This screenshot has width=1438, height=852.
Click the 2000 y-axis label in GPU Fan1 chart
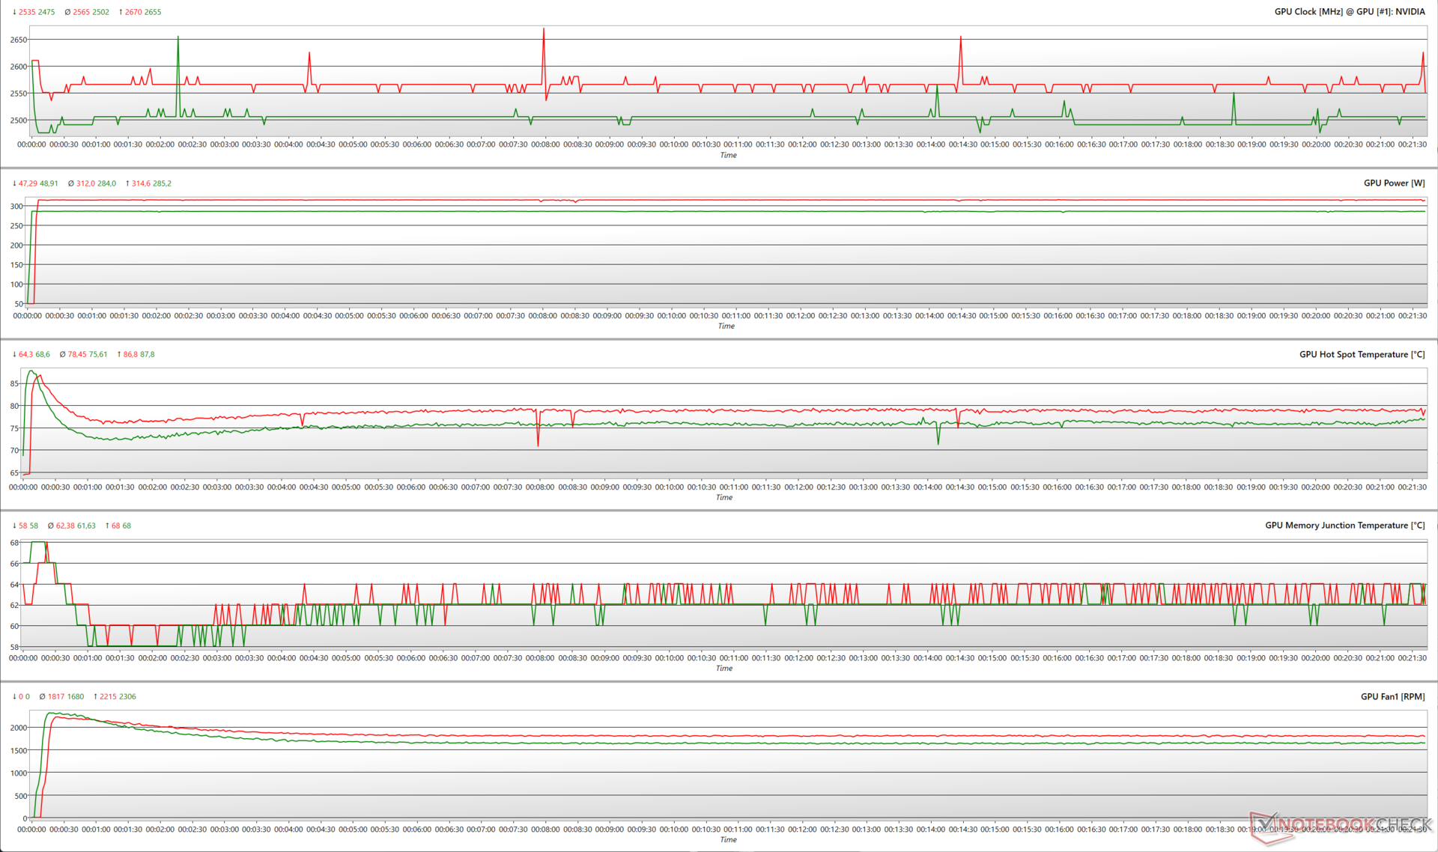18,728
